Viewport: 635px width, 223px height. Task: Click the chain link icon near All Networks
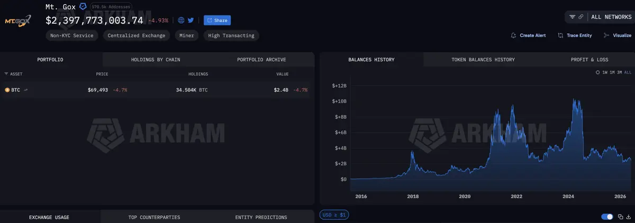pos(581,17)
